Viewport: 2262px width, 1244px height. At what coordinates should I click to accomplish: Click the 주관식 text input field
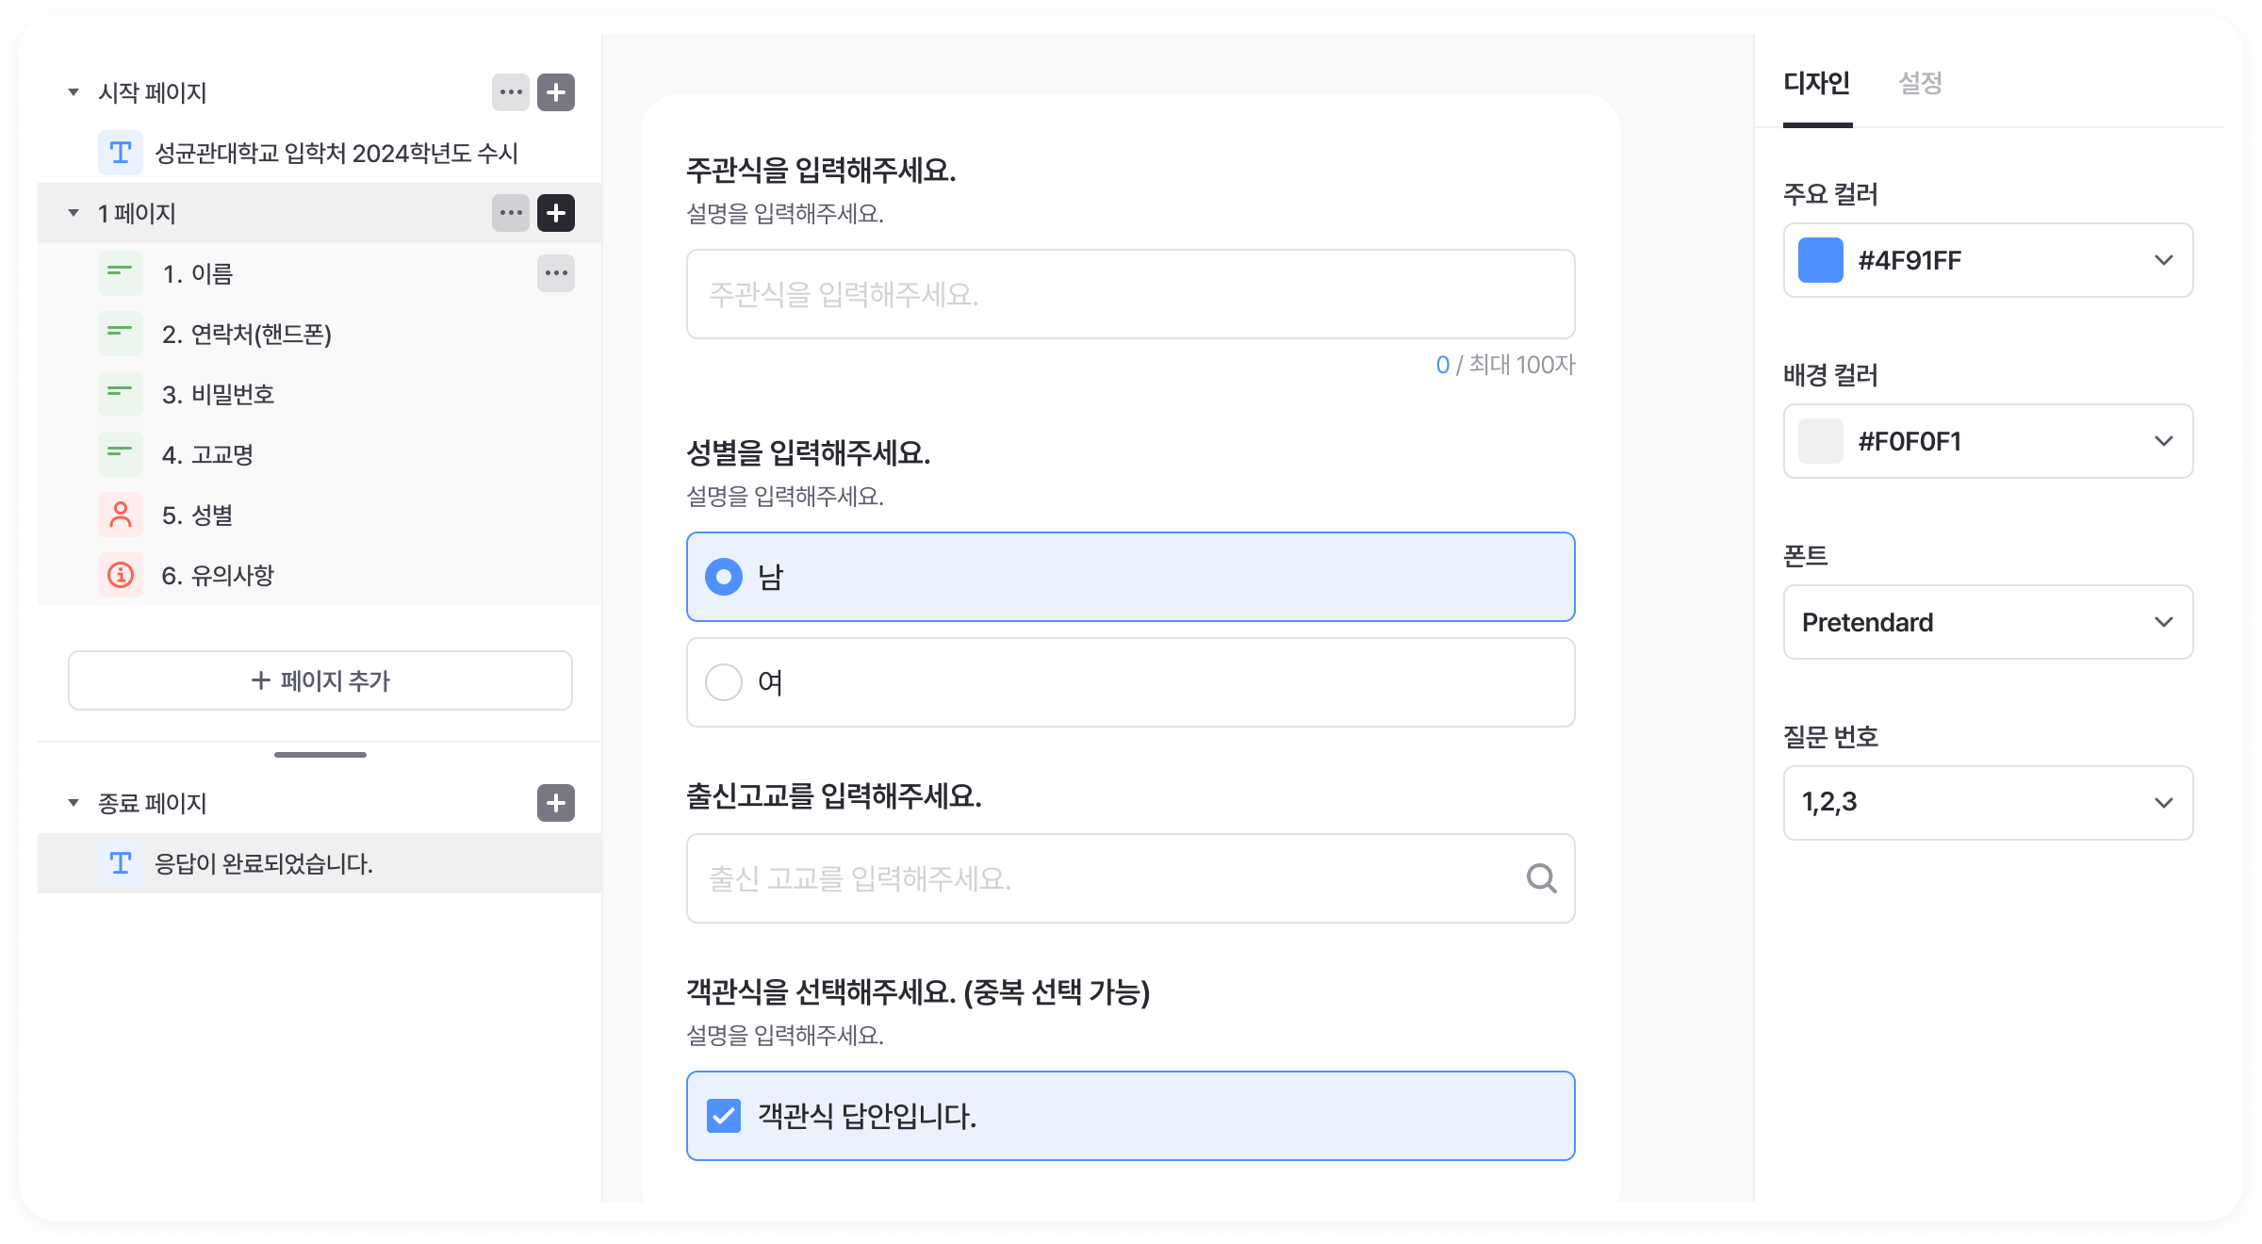point(1130,294)
